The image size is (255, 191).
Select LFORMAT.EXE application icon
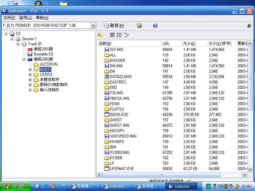pyautogui.click(x=107, y=168)
